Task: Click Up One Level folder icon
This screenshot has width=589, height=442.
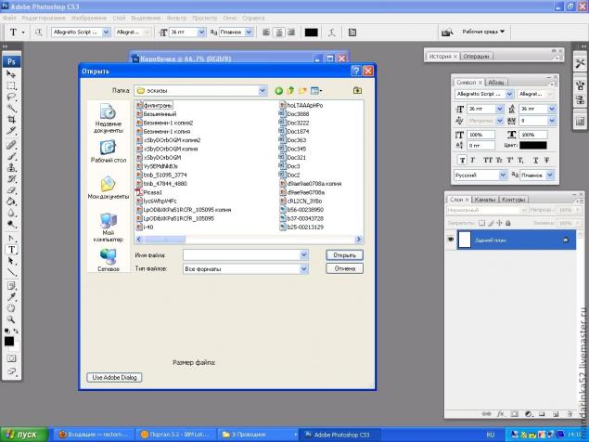Action: pos(290,91)
